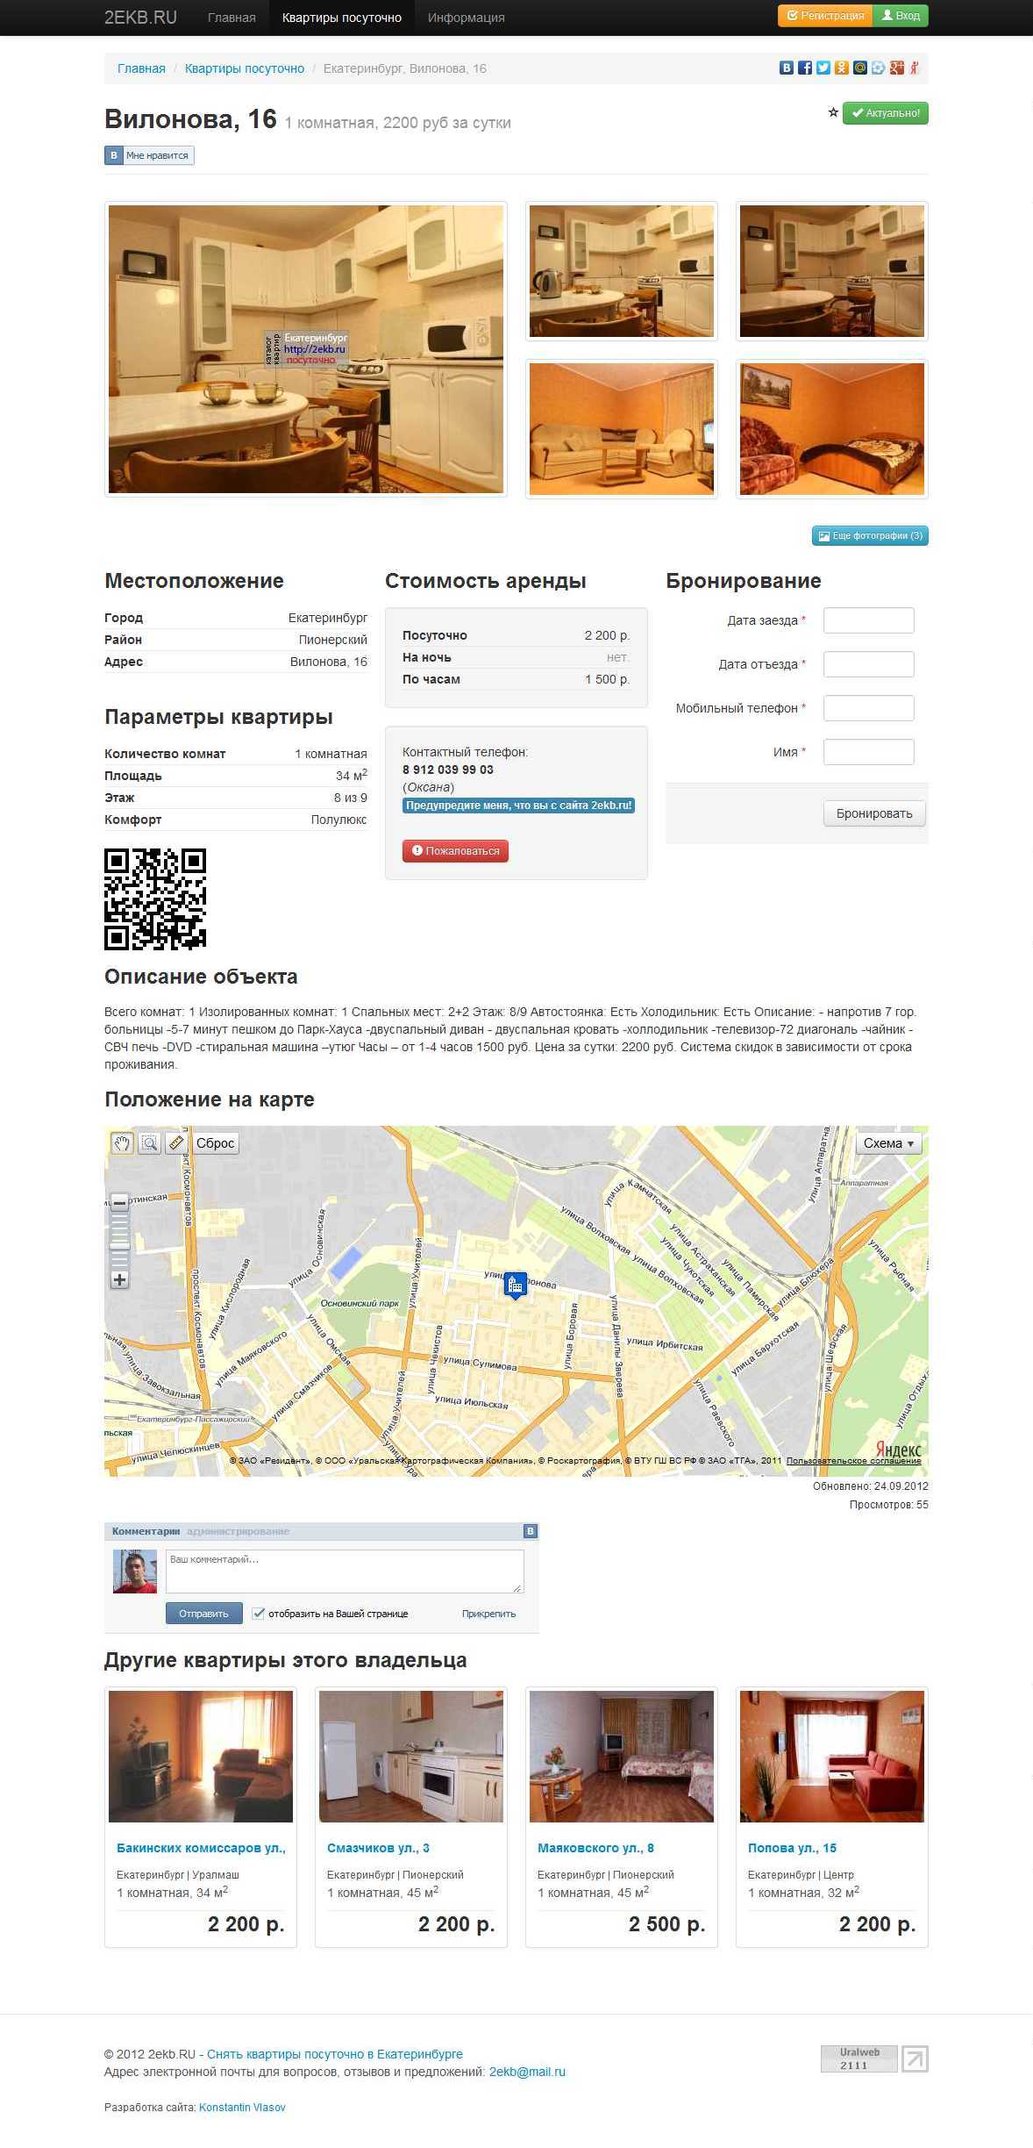This screenshot has width=1033, height=2148.
Task: Click the commenter avatar photo
Action: (135, 1572)
